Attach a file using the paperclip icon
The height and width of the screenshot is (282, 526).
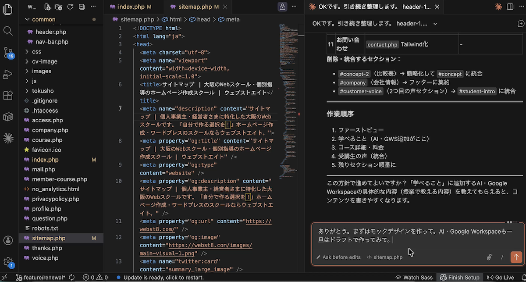tap(489, 257)
